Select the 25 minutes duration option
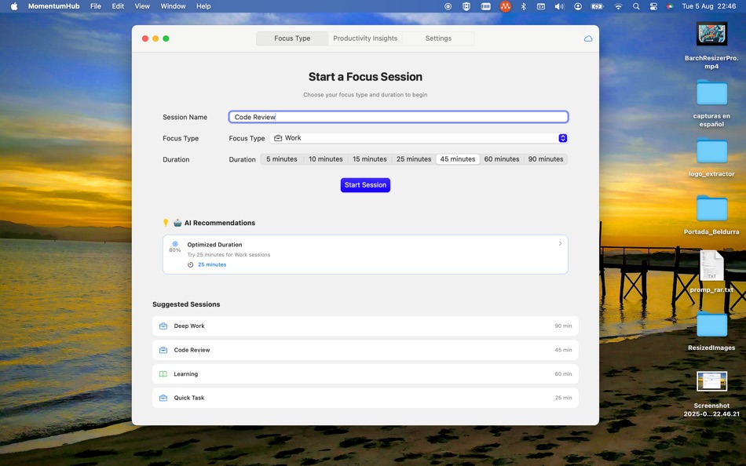This screenshot has width=746, height=466. [413, 158]
